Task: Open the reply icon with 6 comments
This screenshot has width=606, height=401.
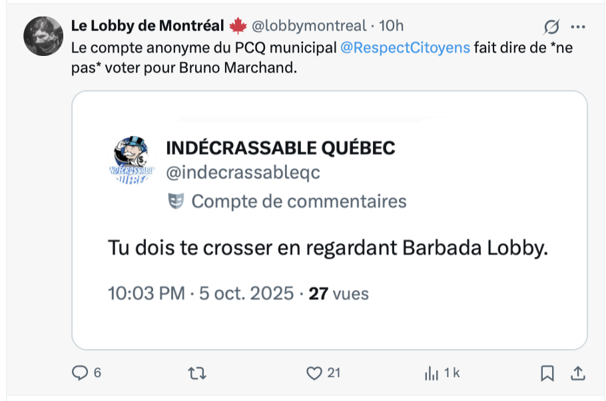Action: pyautogui.click(x=80, y=373)
